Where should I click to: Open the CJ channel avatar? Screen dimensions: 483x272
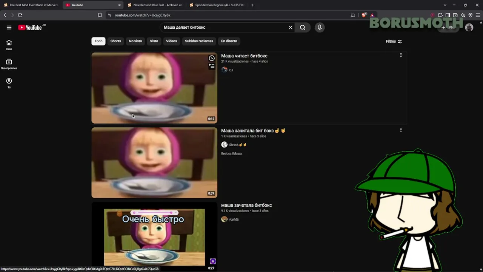(x=225, y=70)
